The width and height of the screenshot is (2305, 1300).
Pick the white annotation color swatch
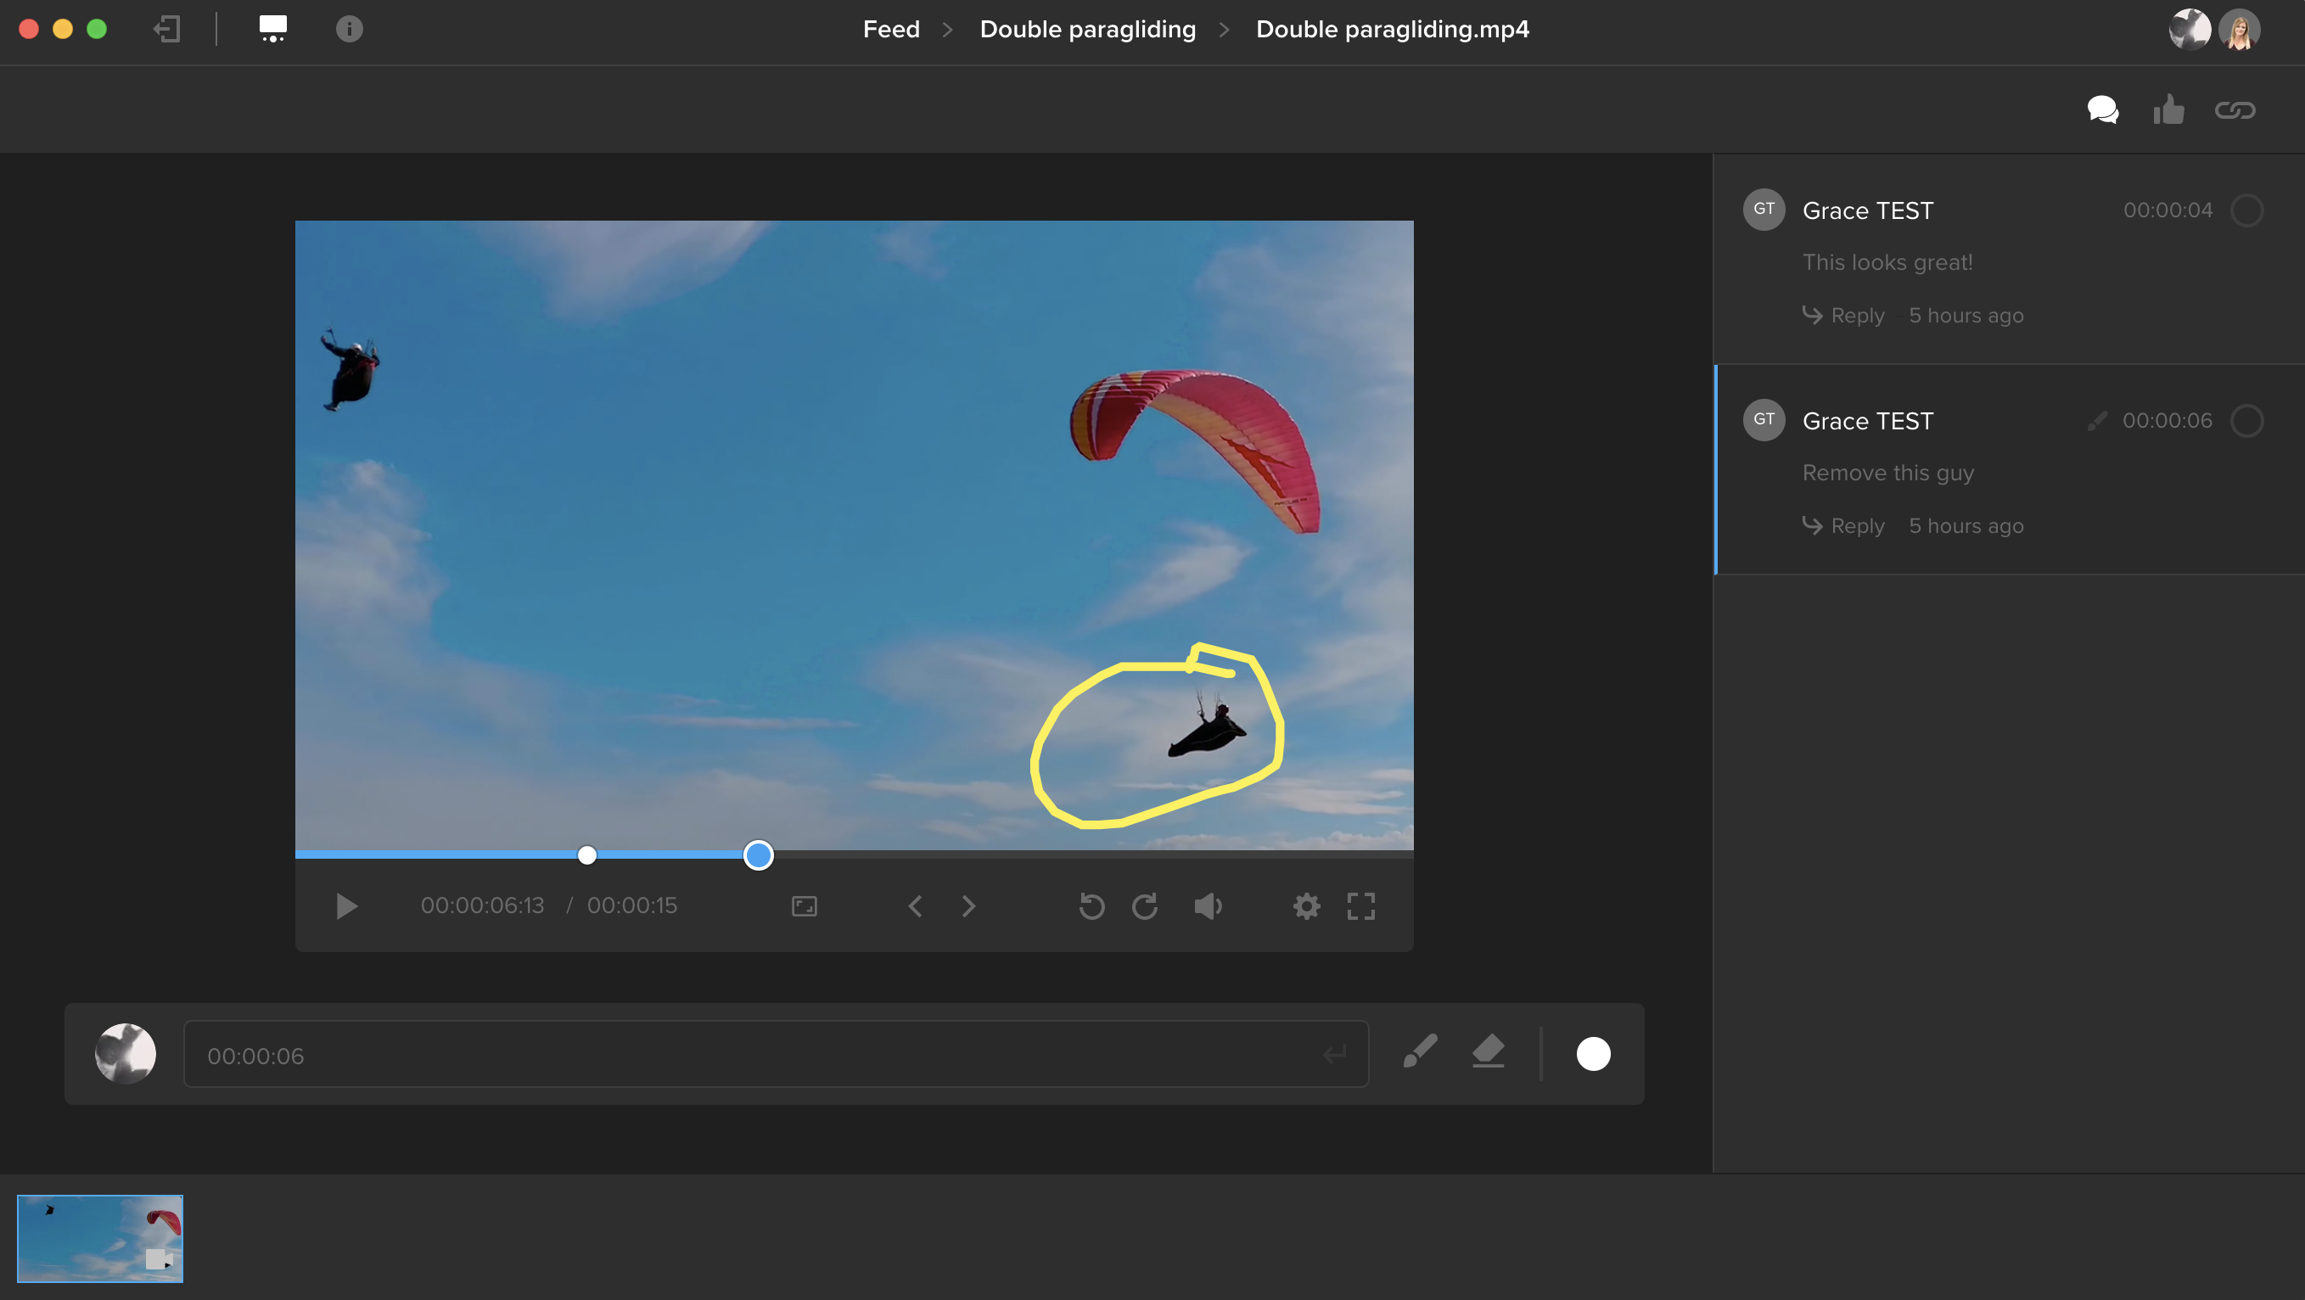pos(1593,1054)
